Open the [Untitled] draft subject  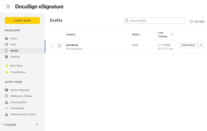(72, 45)
